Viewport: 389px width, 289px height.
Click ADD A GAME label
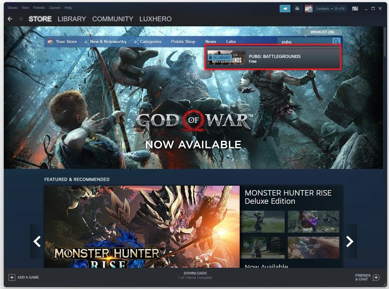[x=28, y=277]
